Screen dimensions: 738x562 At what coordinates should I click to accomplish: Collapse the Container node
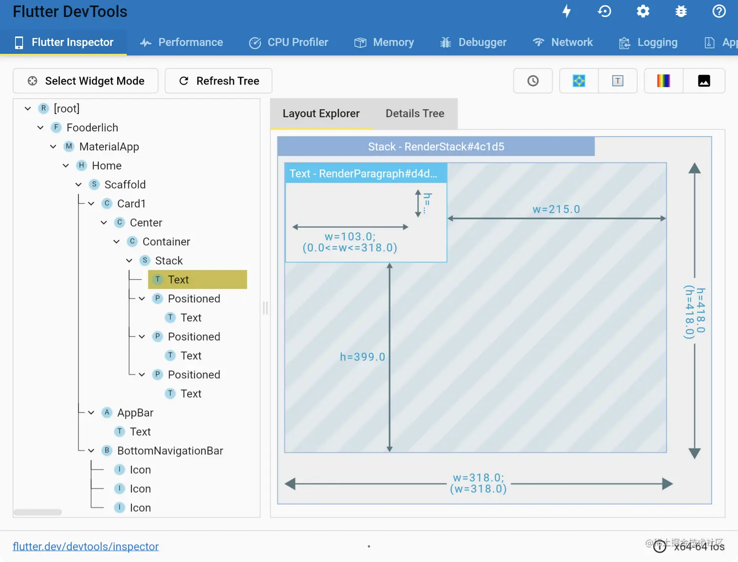[117, 242]
